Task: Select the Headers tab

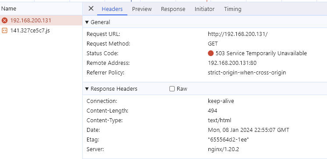Action: [x=112, y=9]
